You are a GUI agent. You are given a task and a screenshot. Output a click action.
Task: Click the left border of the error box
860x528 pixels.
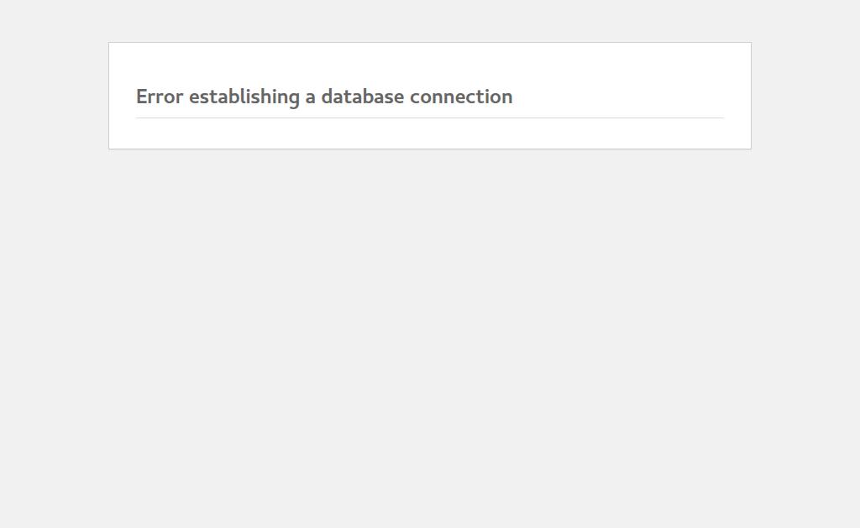[x=108, y=96]
